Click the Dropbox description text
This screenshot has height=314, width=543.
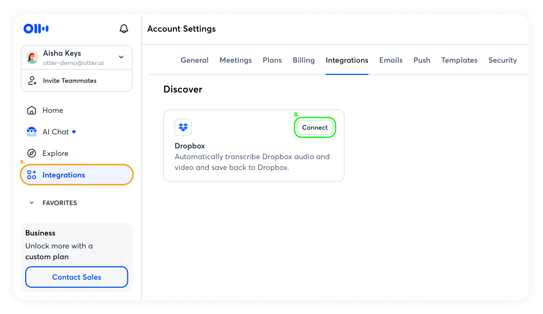(x=252, y=162)
